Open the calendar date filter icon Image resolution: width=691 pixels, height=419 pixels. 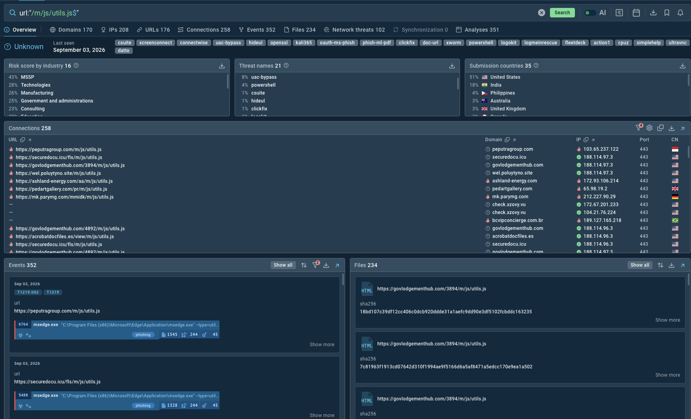coord(636,13)
